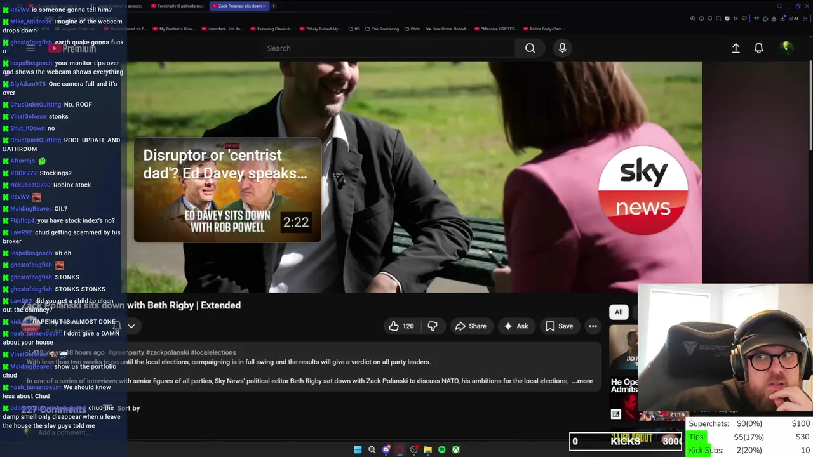
Task: Open 'Vitaly Ruined My...' bookmark
Action: coord(321,29)
